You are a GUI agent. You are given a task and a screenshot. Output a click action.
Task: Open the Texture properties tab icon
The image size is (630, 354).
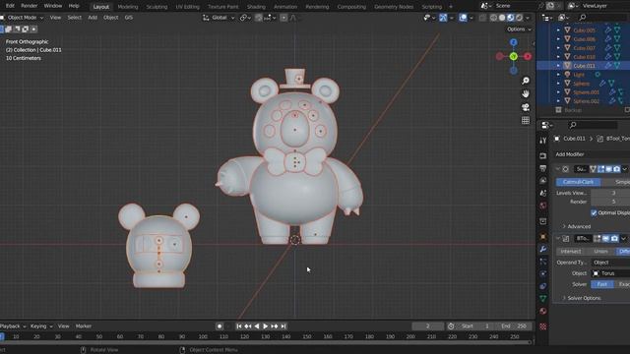pos(542,326)
